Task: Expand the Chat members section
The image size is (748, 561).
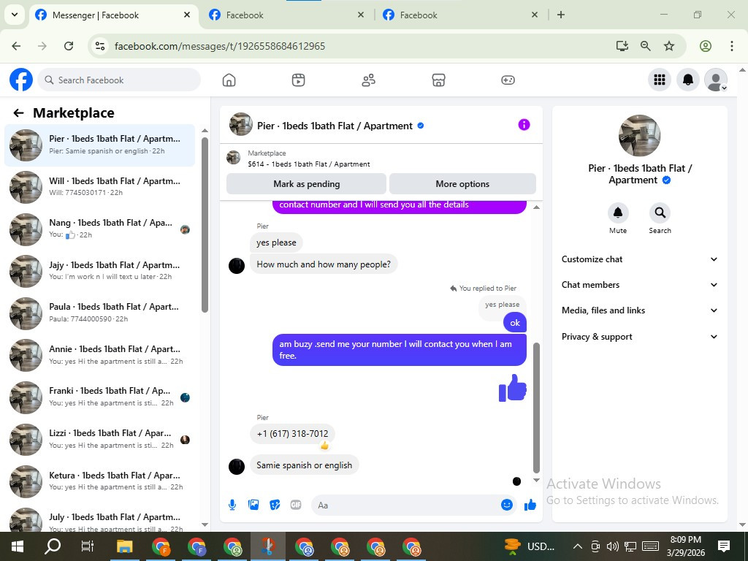Action: (x=639, y=285)
